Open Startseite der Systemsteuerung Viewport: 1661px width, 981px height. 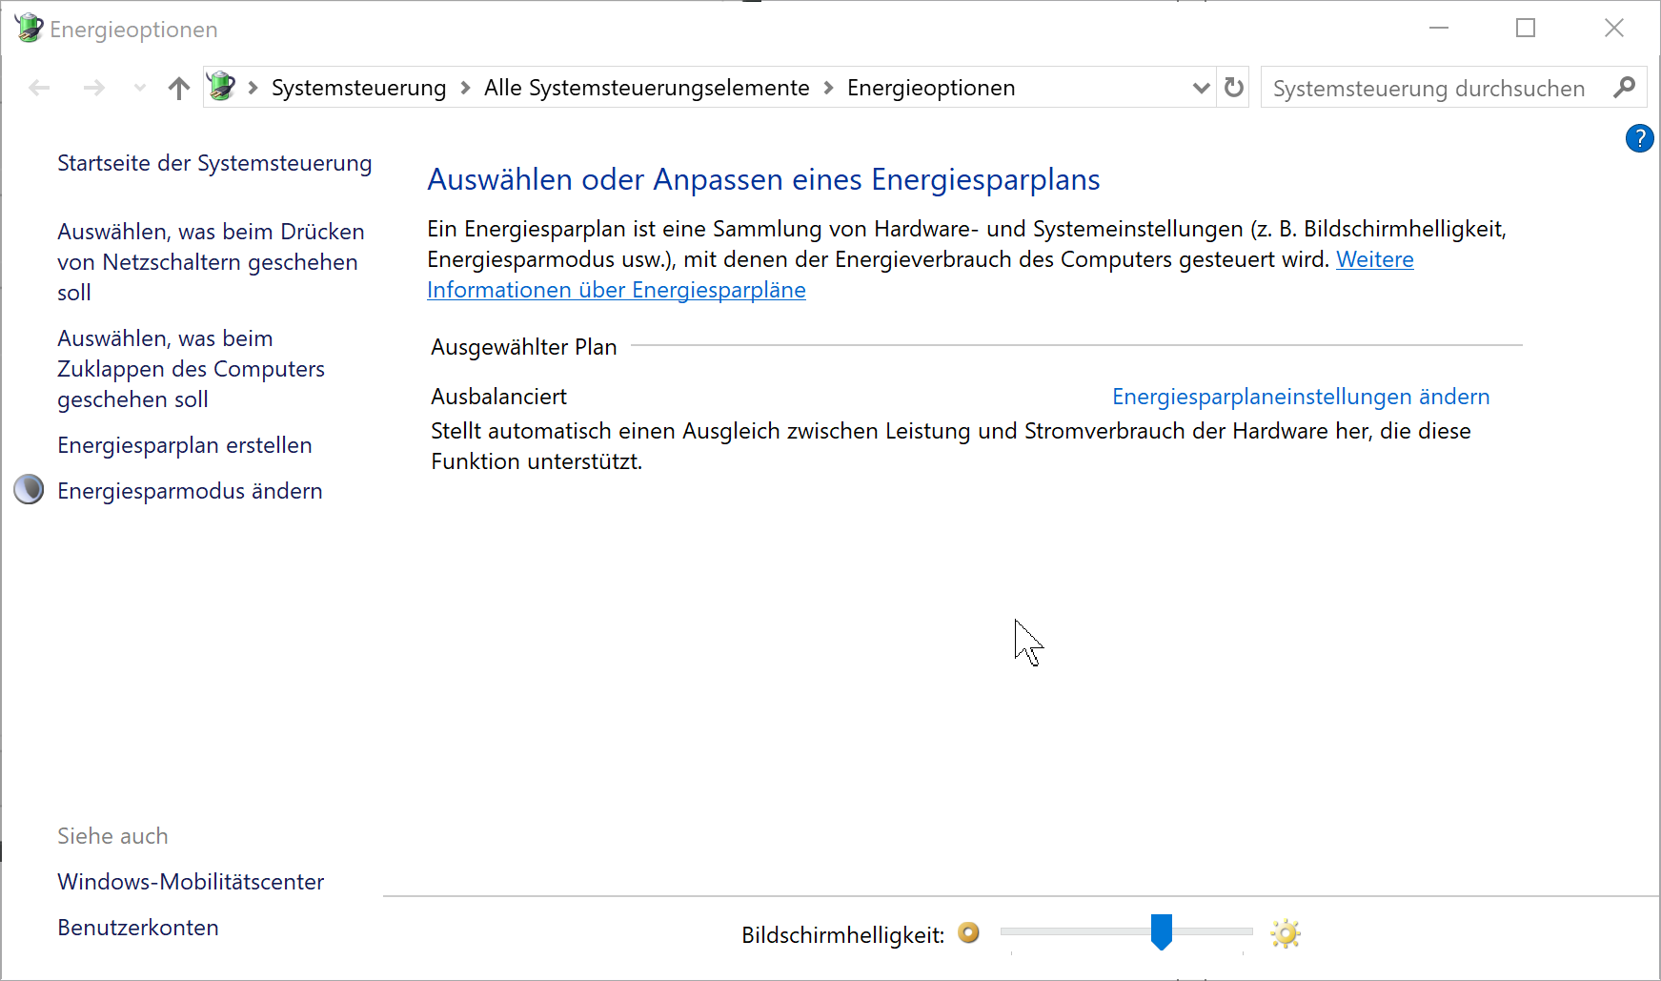pos(214,163)
